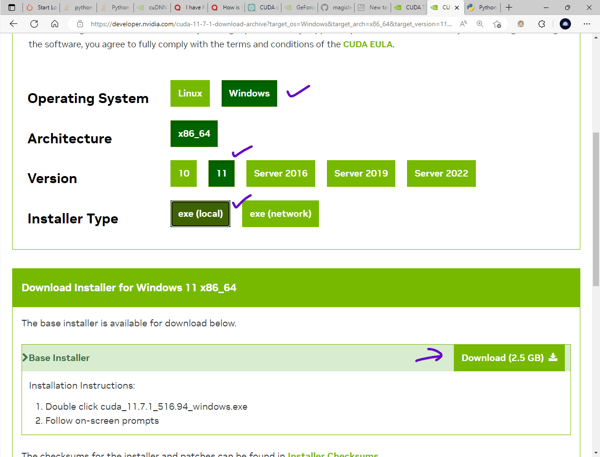Image resolution: width=600 pixels, height=457 pixels.
Task: Click the 'Operating System' label
Action: pos(88,99)
